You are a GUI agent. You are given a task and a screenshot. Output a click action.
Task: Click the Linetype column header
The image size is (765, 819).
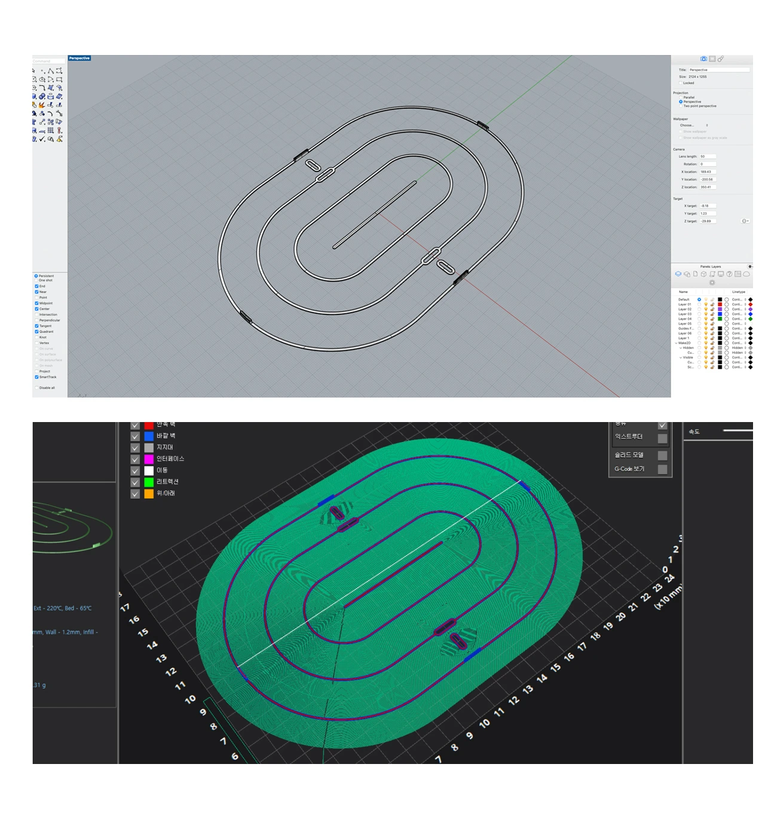739,292
